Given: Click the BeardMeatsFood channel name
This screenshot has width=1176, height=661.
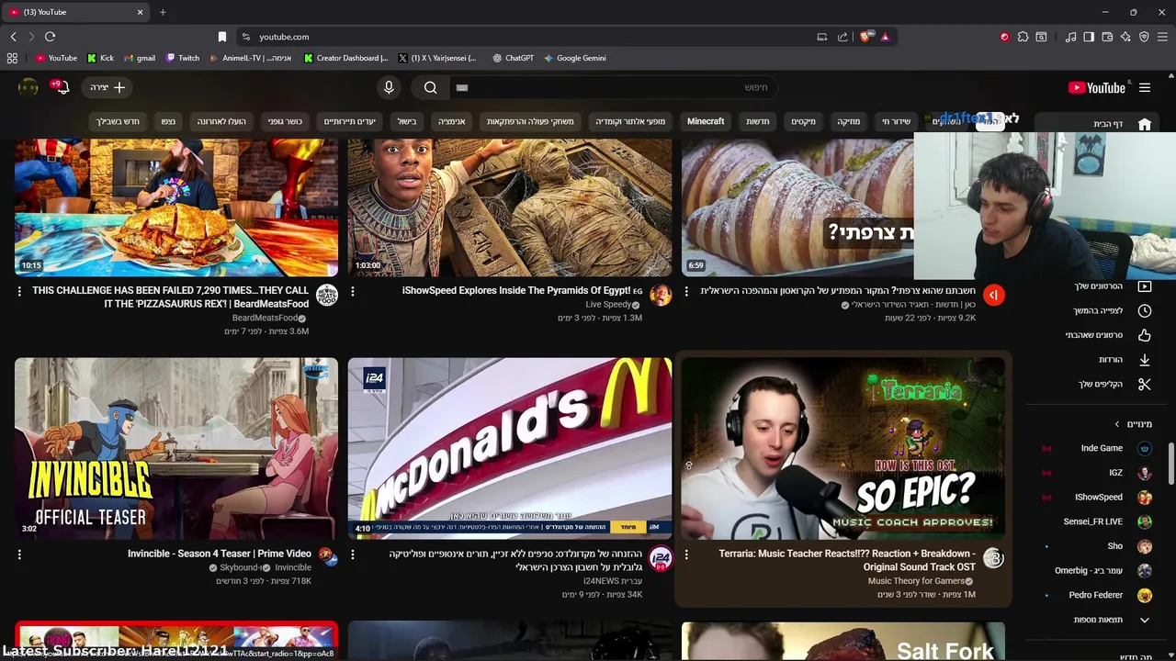Looking at the screenshot, I should [264, 318].
